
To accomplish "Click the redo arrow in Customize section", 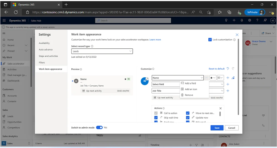I will (x=233, y=69).
